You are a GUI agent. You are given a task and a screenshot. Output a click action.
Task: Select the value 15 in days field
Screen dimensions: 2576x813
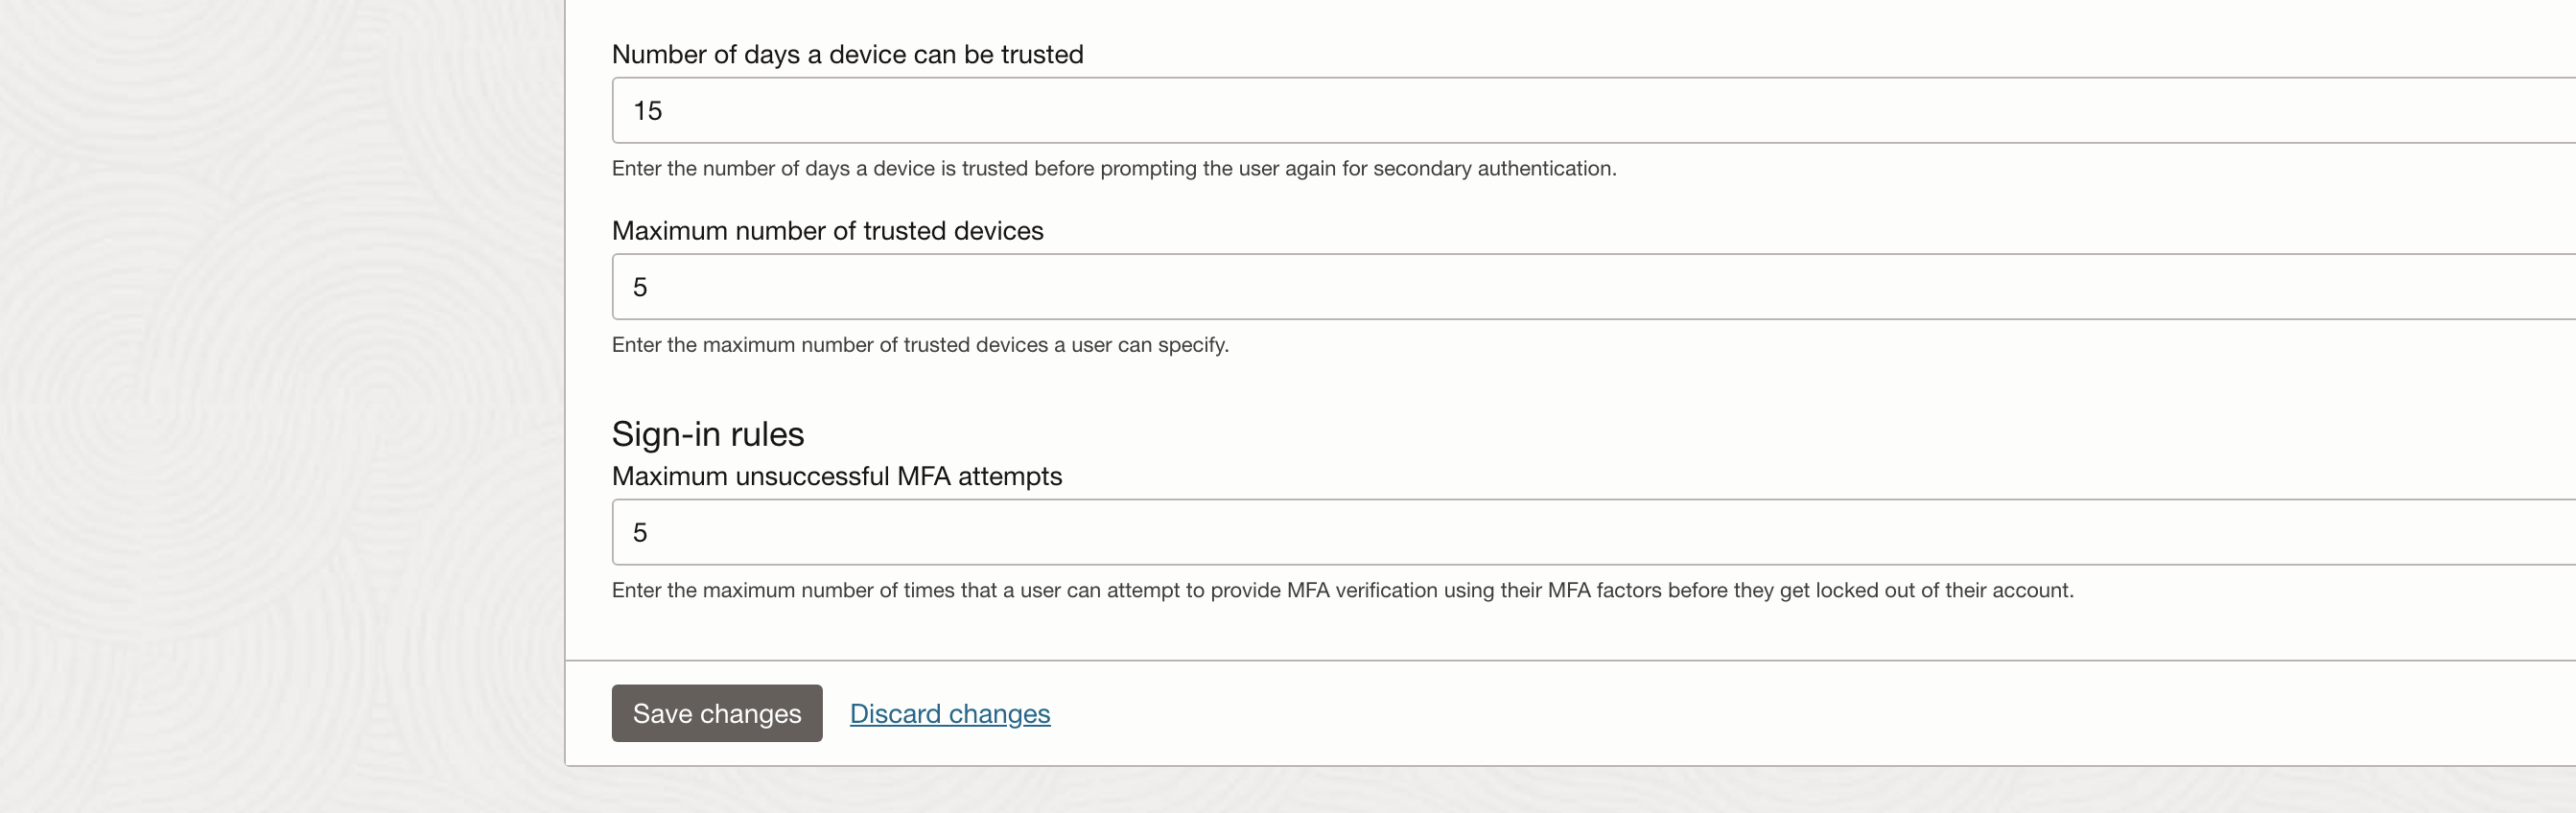tap(648, 110)
